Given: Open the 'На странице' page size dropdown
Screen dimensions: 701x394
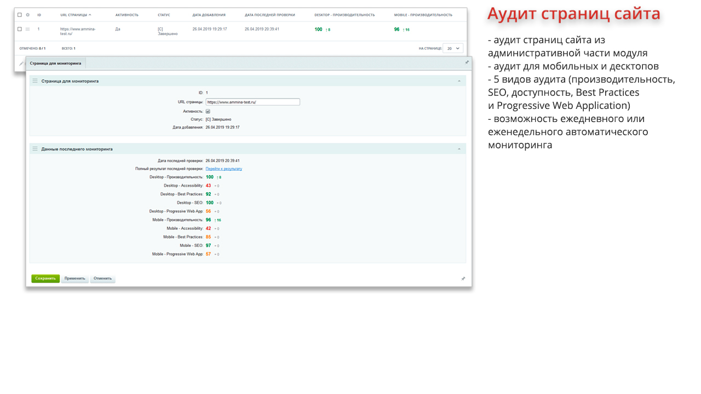Looking at the screenshot, I should pyautogui.click(x=452, y=48).
